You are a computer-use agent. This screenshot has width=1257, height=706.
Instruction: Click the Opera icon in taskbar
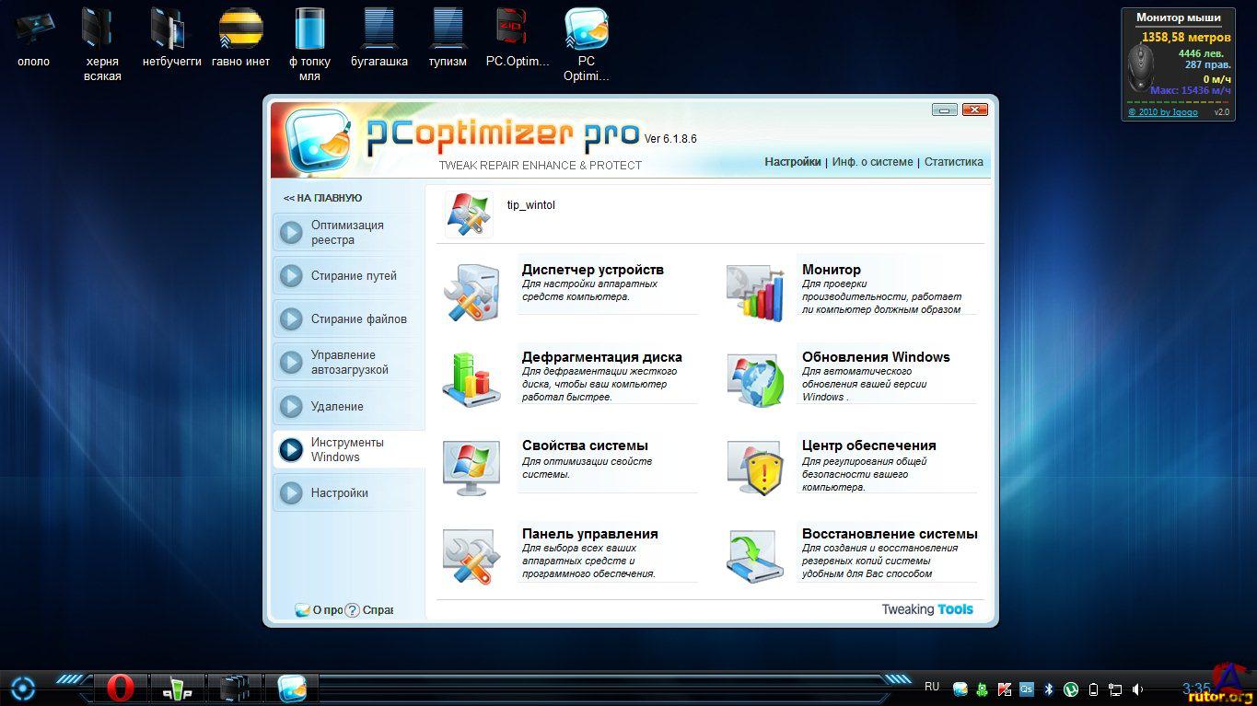tap(121, 688)
